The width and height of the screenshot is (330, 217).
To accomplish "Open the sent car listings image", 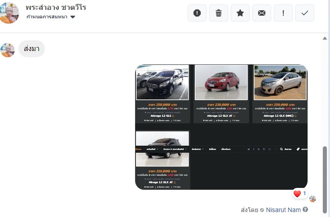I will tap(221, 127).
